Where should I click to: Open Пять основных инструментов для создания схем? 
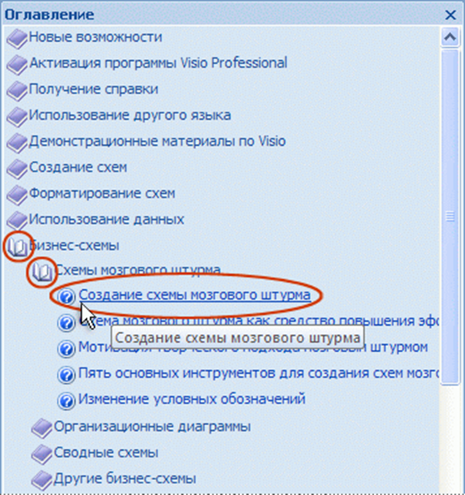pos(259,373)
